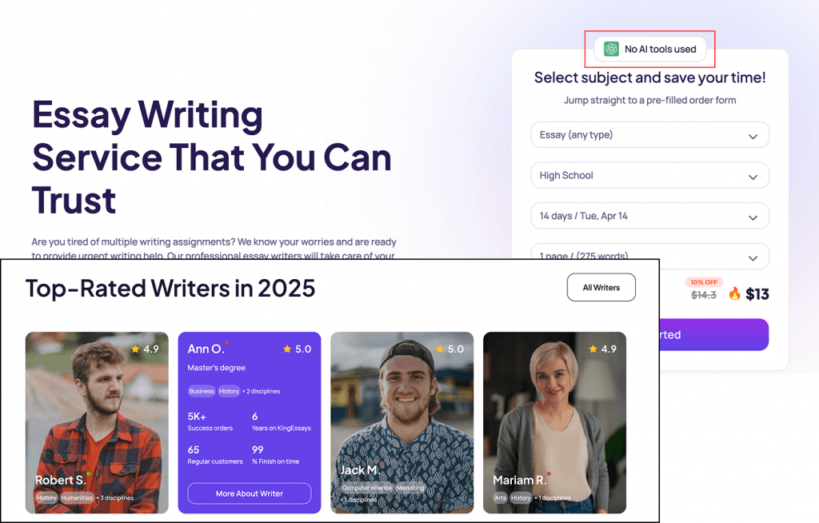Viewport: 819px width, 523px height.
Task: Open Robert S. writer photo card
Action: pos(97,423)
